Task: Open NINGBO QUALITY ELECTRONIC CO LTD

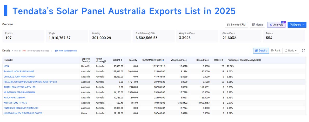Action: coord(23,113)
